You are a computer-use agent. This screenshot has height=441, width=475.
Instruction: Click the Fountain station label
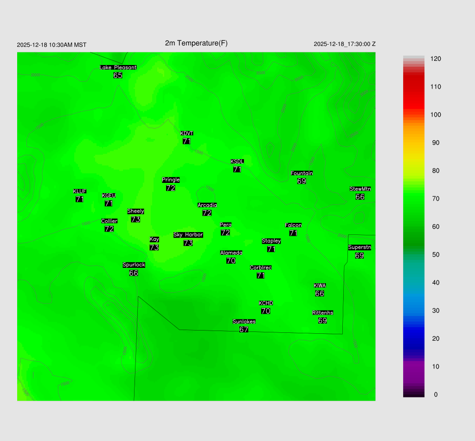pos(302,173)
